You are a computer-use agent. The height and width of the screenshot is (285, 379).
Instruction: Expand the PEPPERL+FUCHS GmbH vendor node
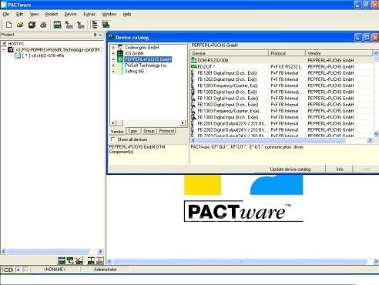(113, 59)
